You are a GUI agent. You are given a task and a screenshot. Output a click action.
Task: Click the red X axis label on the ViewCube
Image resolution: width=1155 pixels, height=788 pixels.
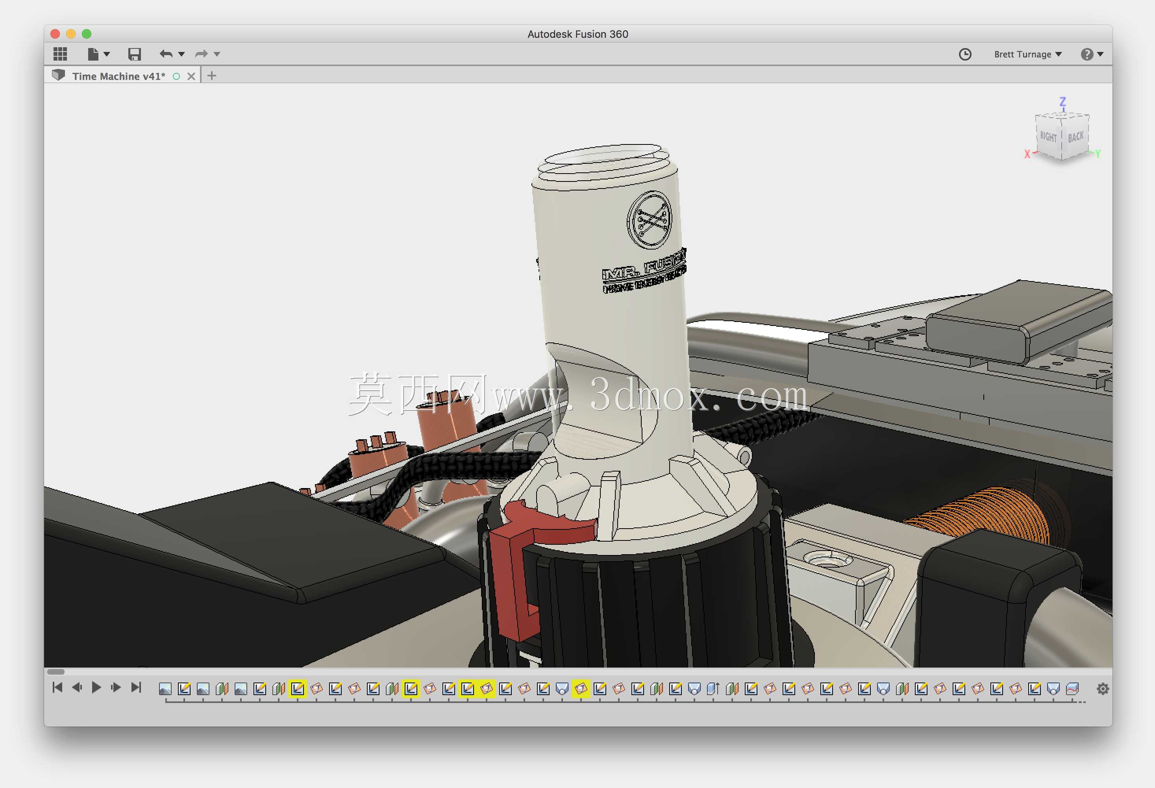(x=1027, y=155)
